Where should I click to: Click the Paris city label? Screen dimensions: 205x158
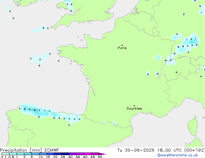[x=122, y=48]
